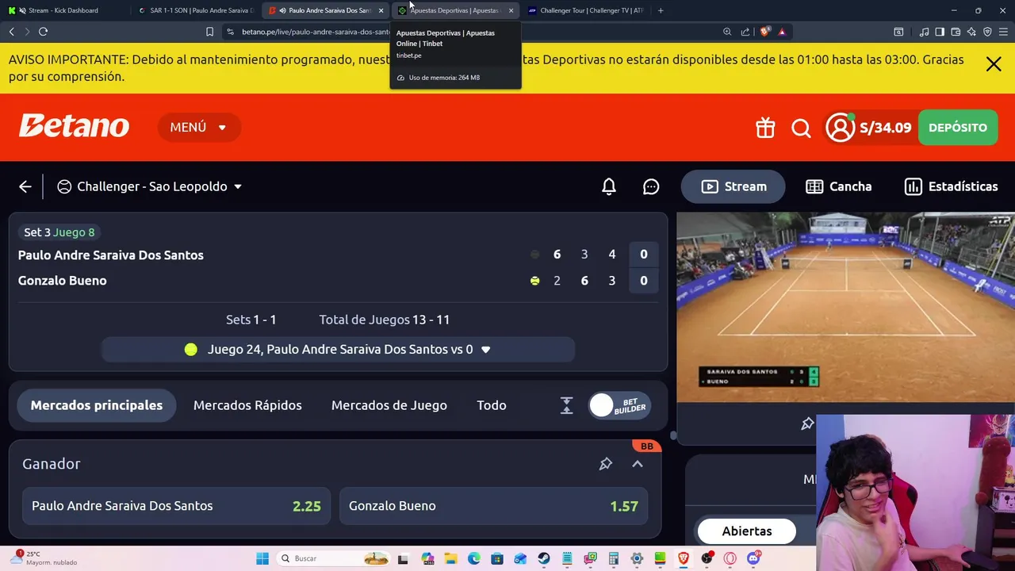Click the search magnifier in Betano header
The image size is (1015, 571).
click(x=801, y=128)
